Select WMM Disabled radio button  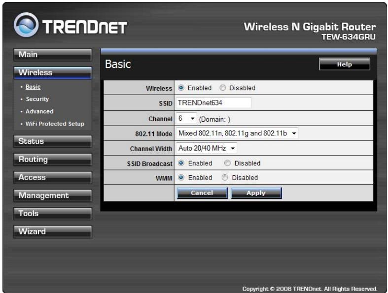(x=225, y=178)
